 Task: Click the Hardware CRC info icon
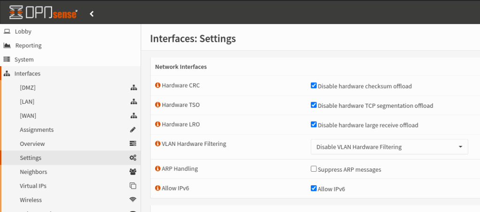click(x=157, y=85)
